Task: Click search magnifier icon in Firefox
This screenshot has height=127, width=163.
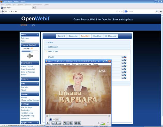Action: point(157,12)
